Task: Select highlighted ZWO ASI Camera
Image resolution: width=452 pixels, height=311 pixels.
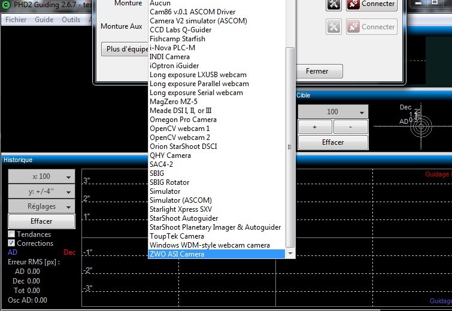Action: tap(217, 254)
